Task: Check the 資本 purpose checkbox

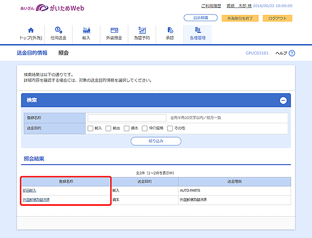Action: point(126,128)
